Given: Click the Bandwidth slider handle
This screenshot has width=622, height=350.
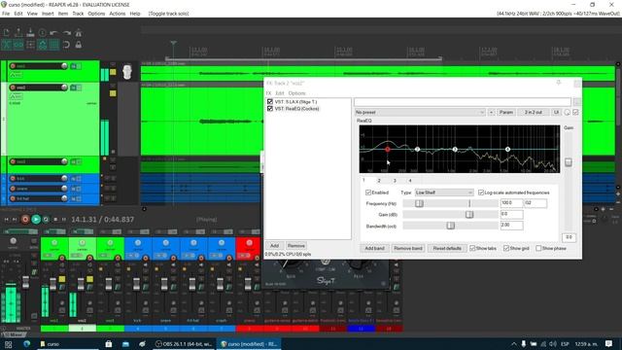Looking at the screenshot, I should point(450,226).
